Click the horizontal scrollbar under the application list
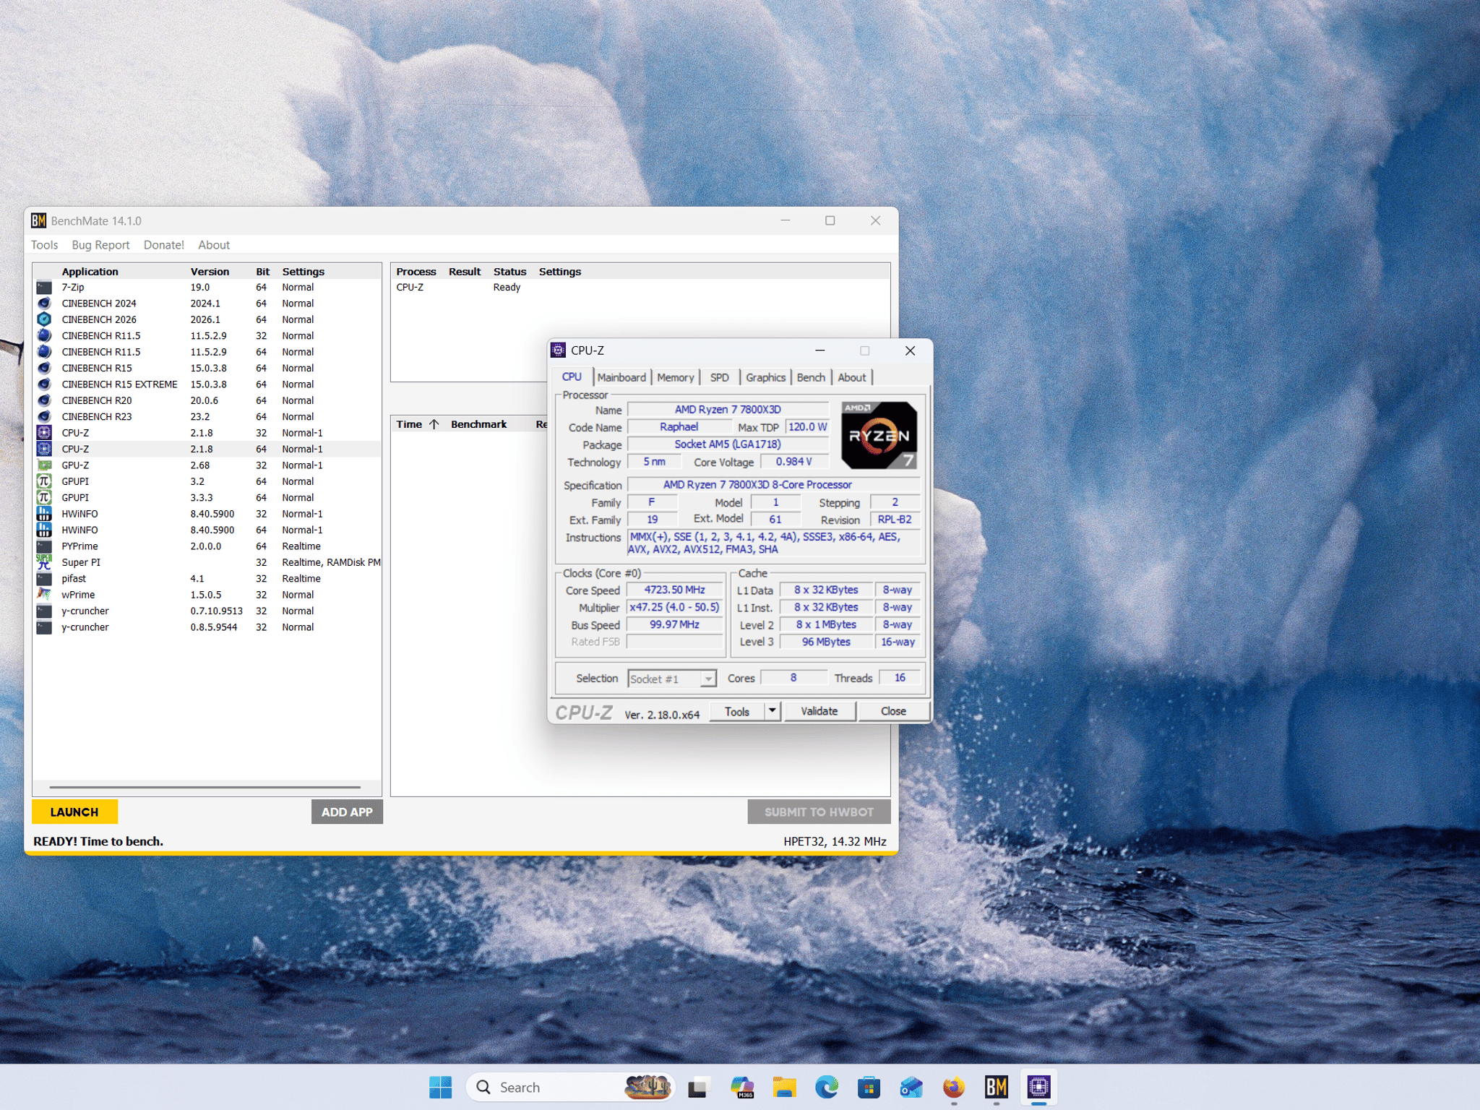 205,787
